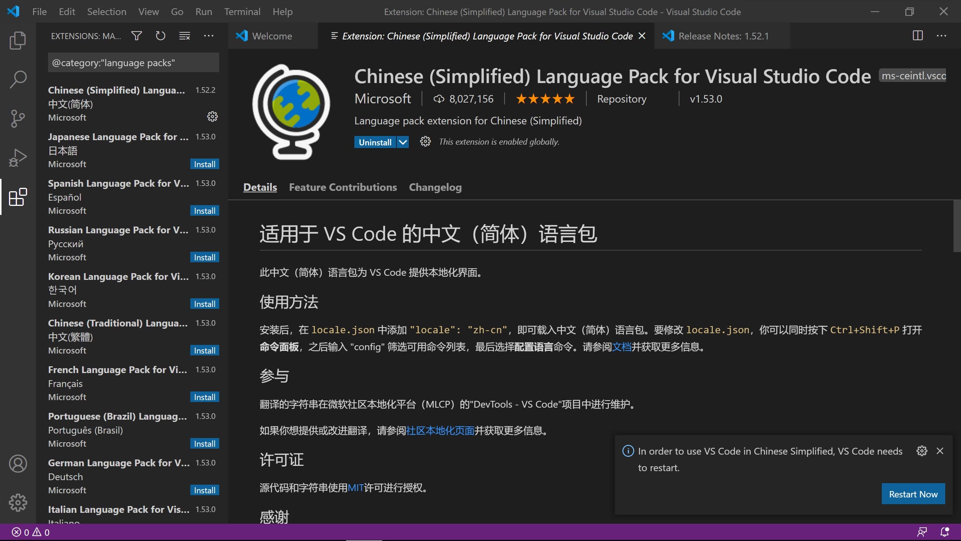Switch to Release Notes: 1.52.1 tab
Screen dimensions: 961x541
[722, 36]
